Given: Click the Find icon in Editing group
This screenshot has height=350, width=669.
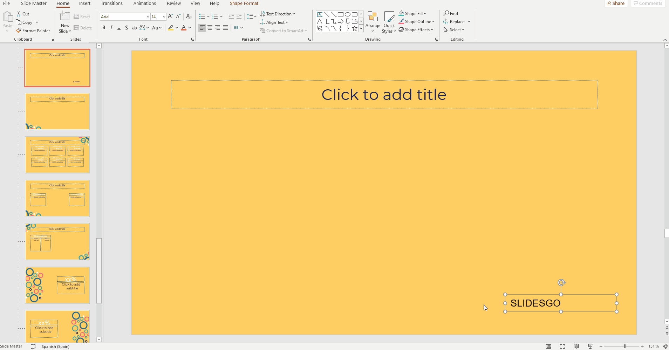Looking at the screenshot, I should click(451, 13).
